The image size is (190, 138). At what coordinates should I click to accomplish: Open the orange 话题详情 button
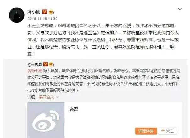(x=146, y=131)
